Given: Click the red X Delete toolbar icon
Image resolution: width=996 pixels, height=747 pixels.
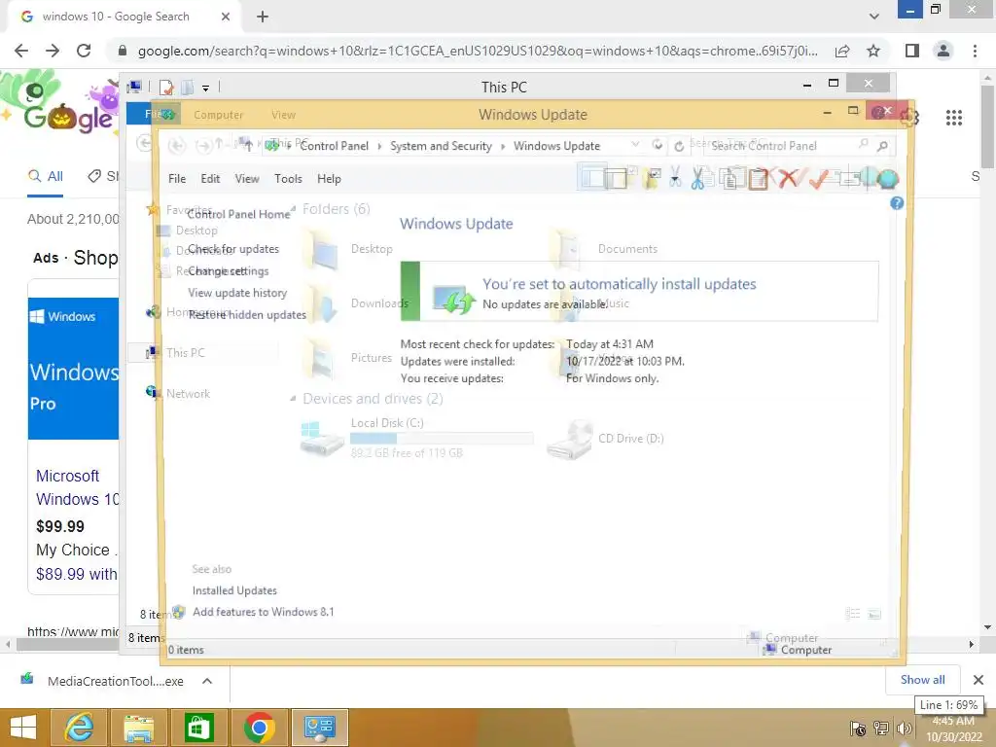Looking at the screenshot, I should [x=788, y=179].
